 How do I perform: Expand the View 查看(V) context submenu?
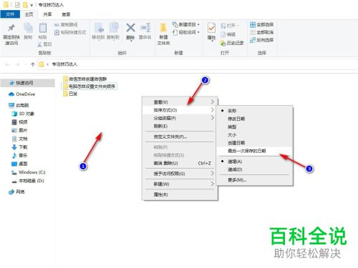point(180,102)
